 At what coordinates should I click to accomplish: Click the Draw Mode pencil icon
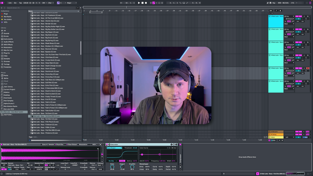coord(268,3)
